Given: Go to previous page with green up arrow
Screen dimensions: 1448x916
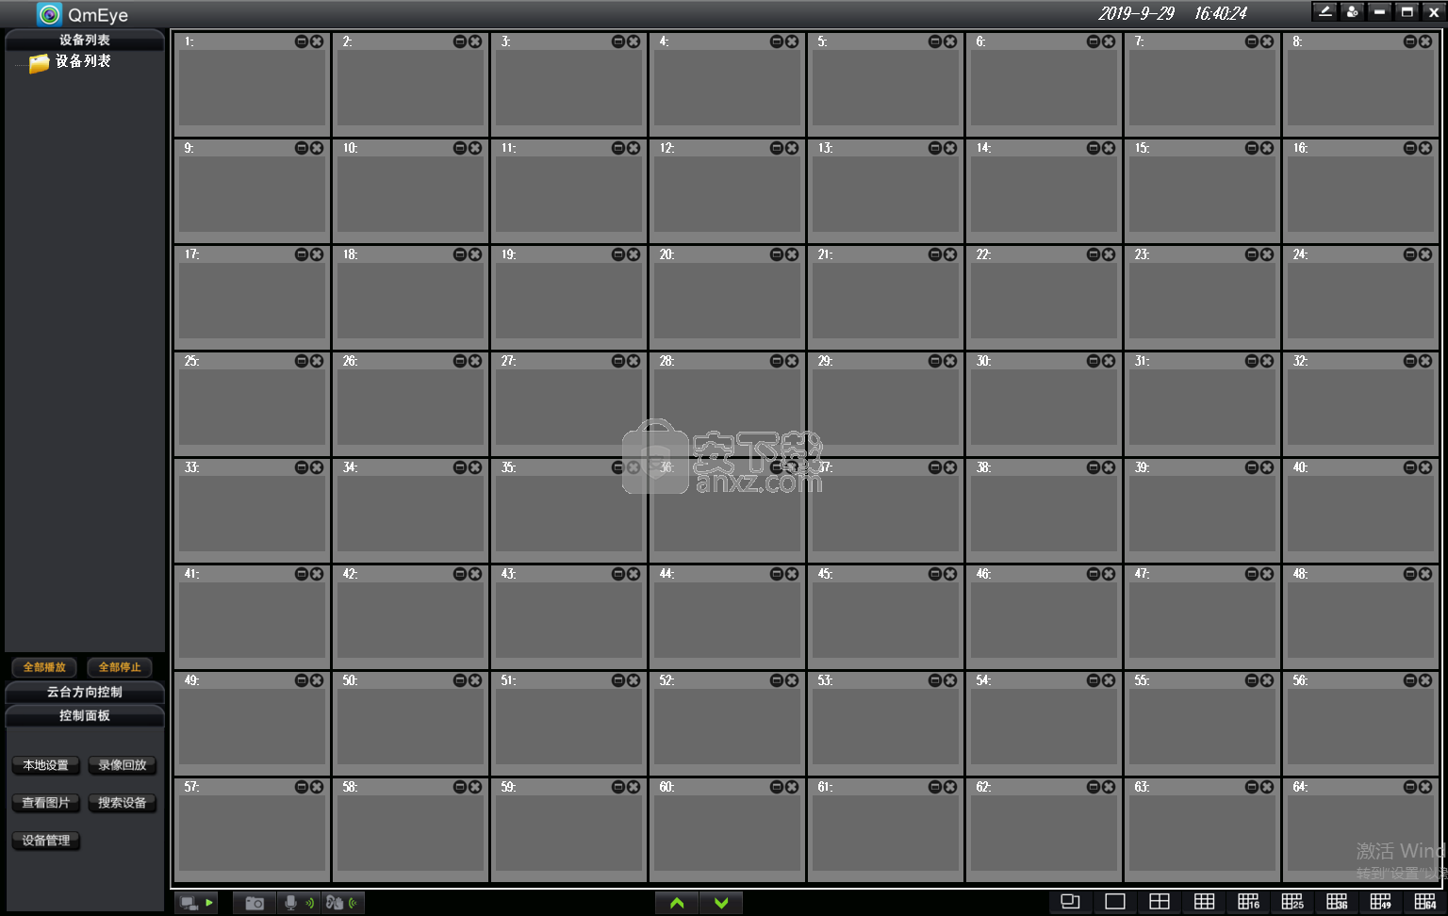Looking at the screenshot, I should coord(677,903).
